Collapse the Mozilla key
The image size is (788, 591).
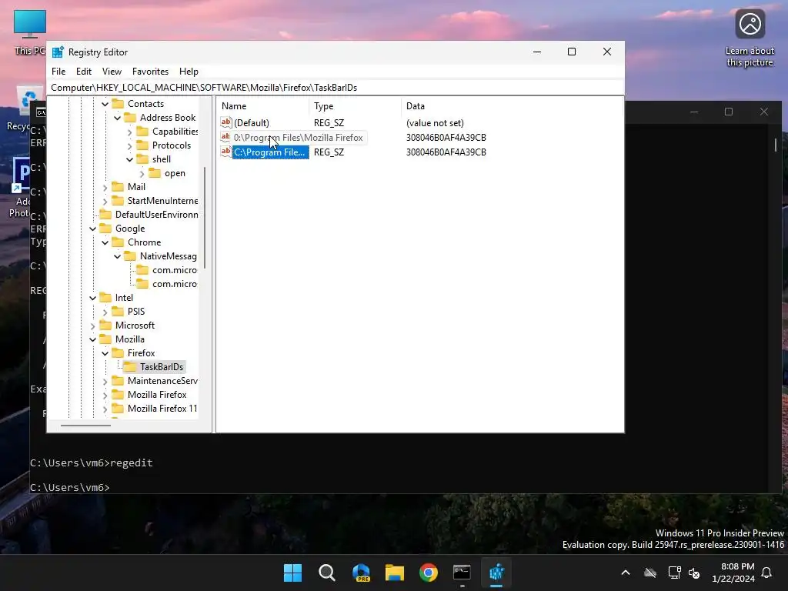click(92, 339)
